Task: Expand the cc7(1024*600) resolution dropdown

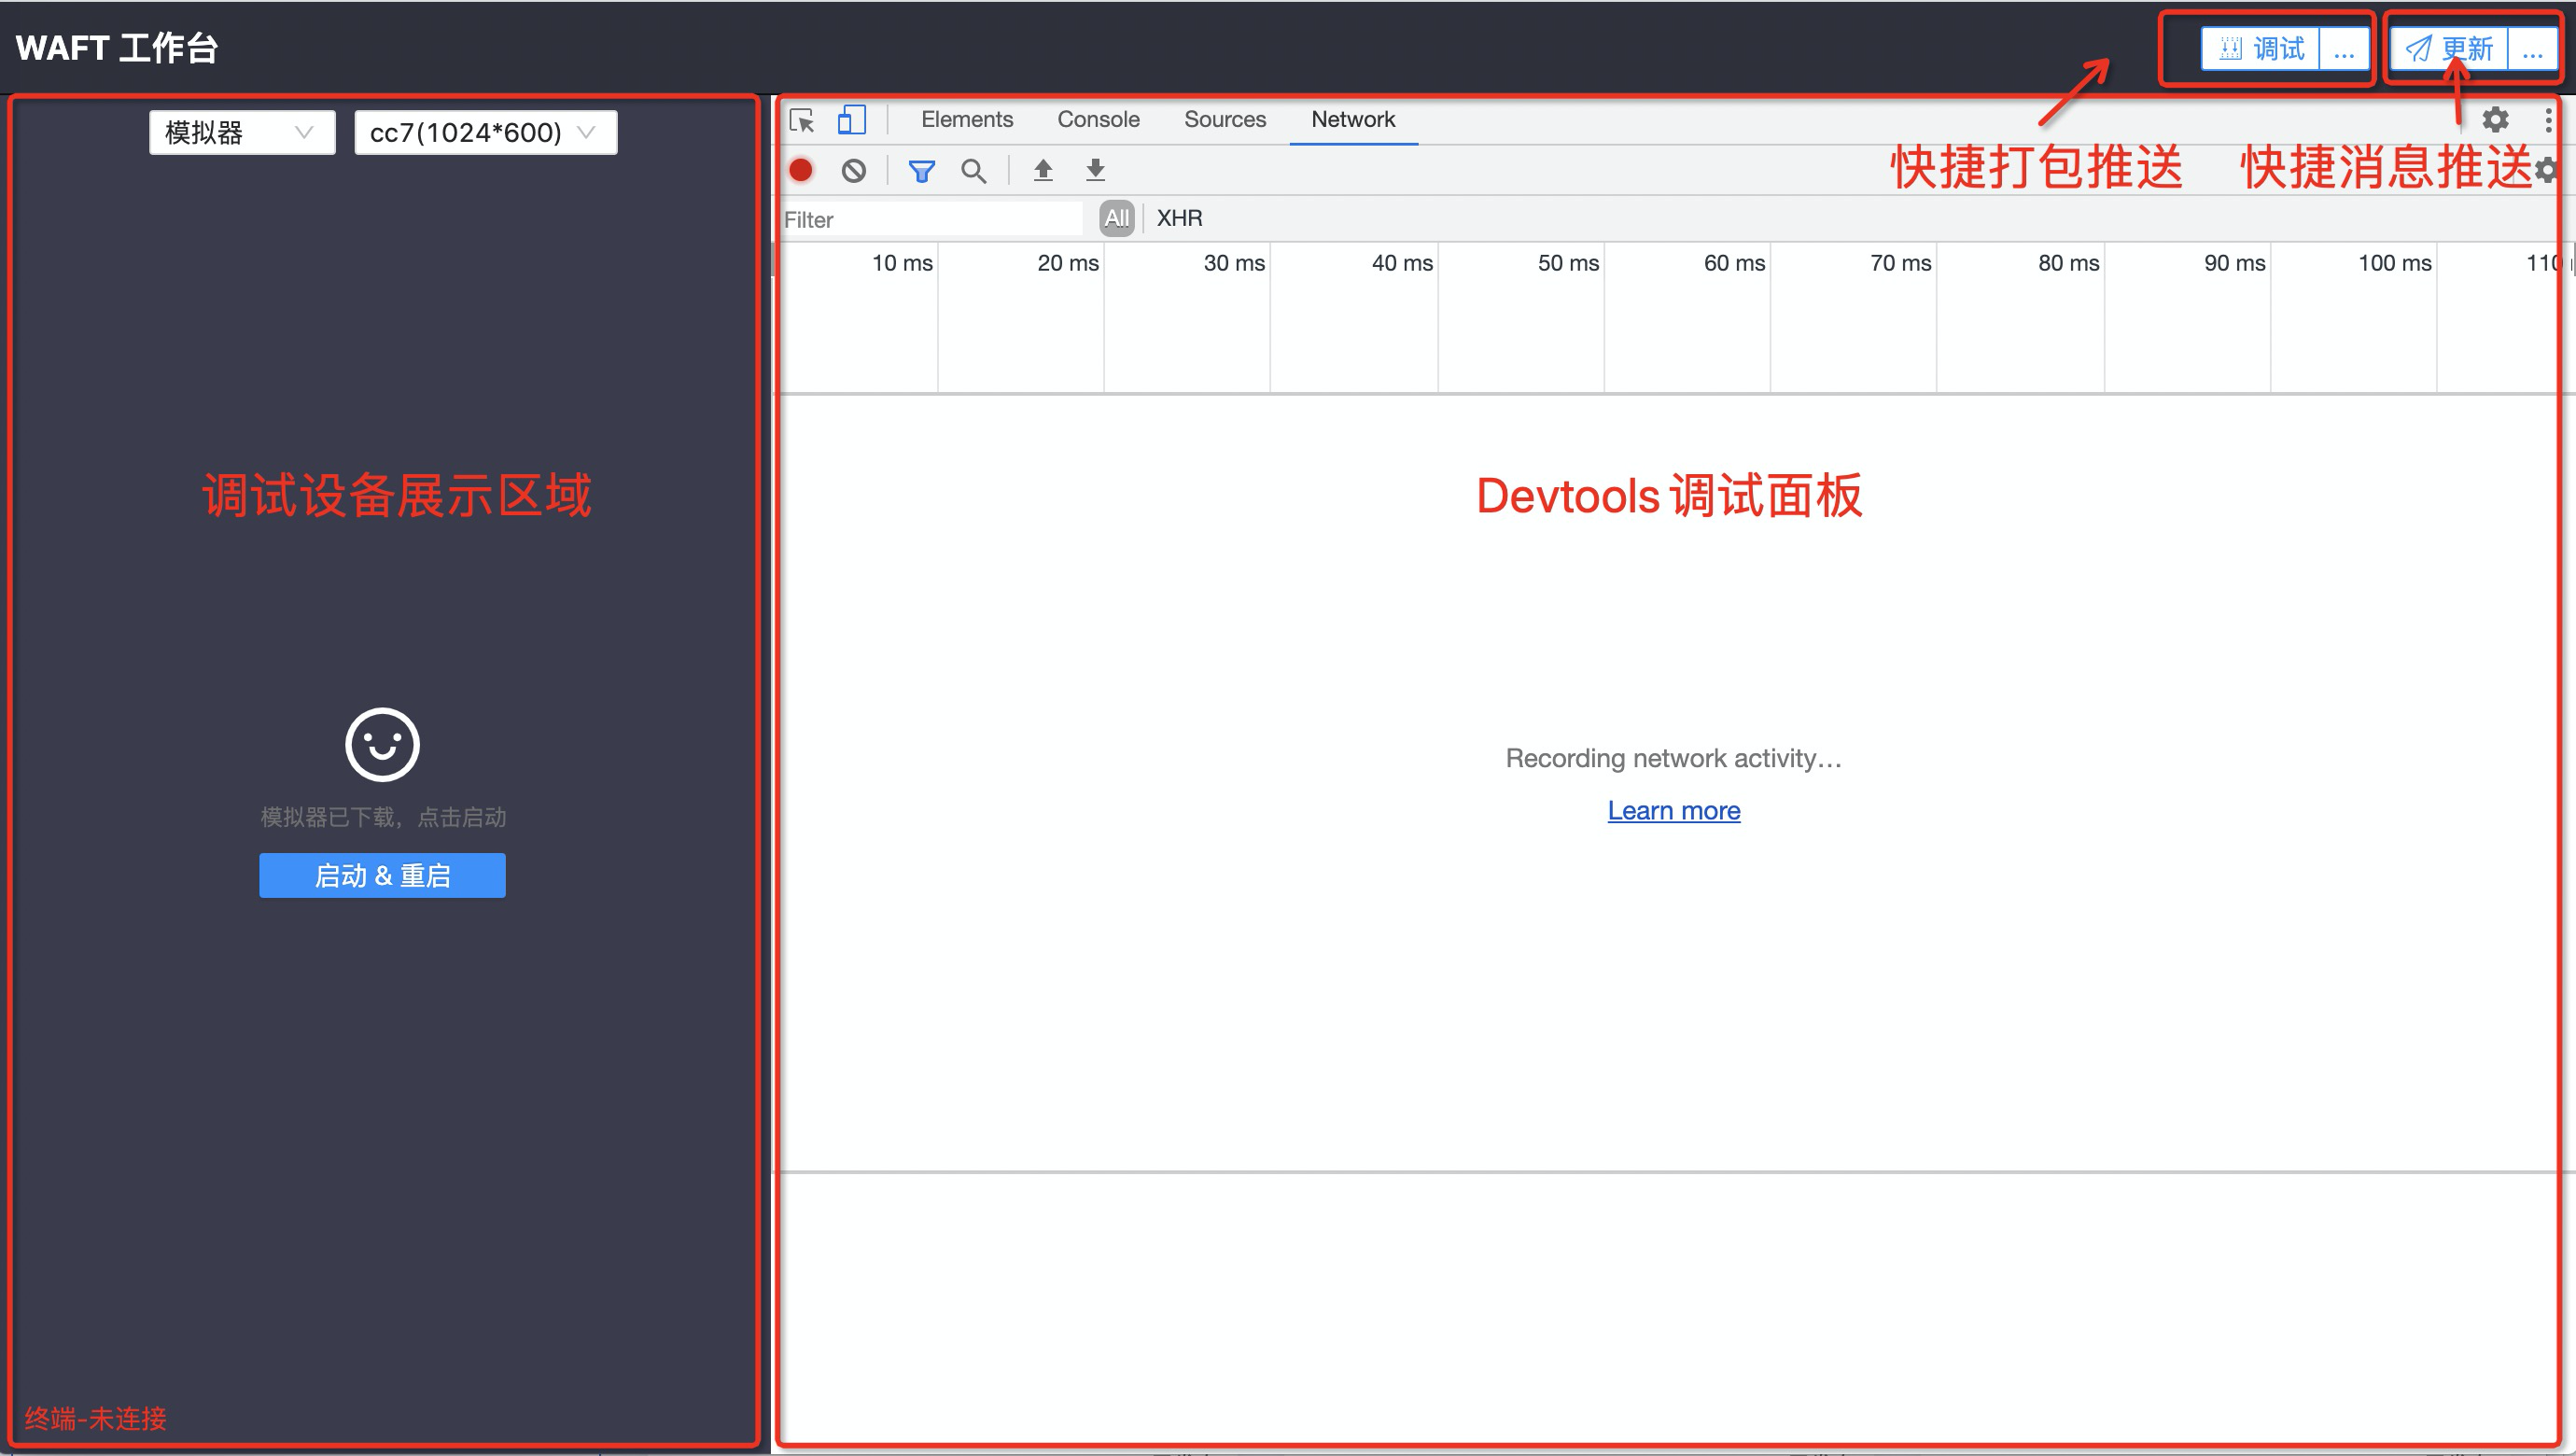Action: coord(485,133)
